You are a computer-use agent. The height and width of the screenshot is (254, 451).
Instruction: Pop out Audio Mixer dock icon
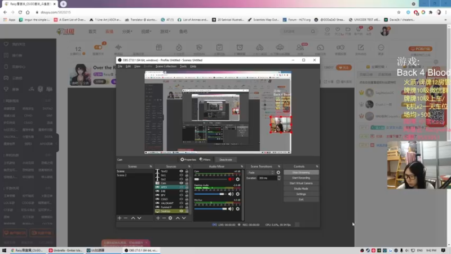242,167
